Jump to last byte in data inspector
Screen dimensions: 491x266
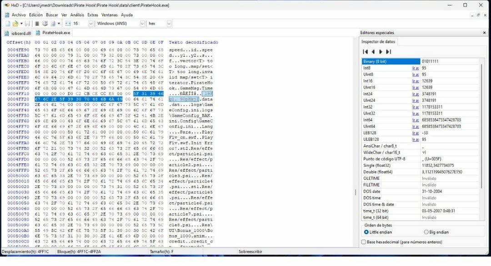tap(388, 52)
